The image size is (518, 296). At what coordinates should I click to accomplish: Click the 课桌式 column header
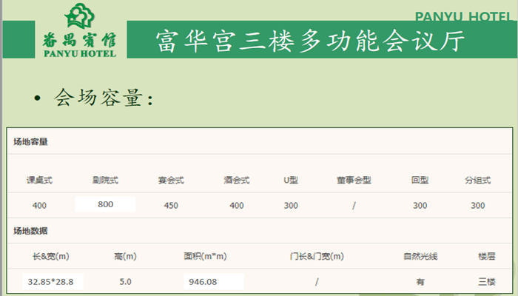(x=39, y=180)
